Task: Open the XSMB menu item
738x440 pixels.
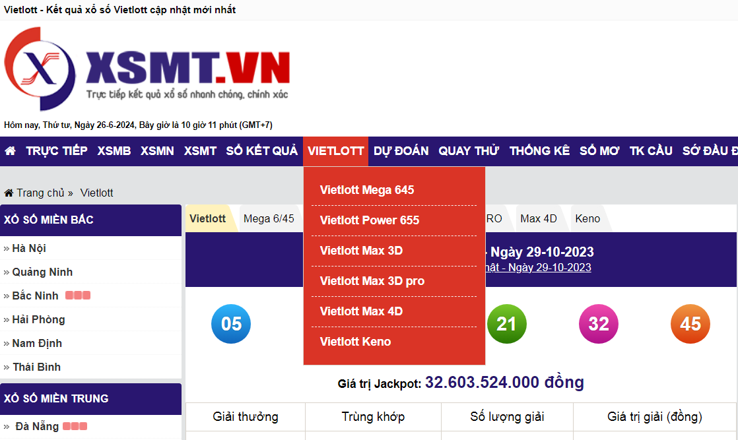Action: pyautogui.click(x=114, y=150)
